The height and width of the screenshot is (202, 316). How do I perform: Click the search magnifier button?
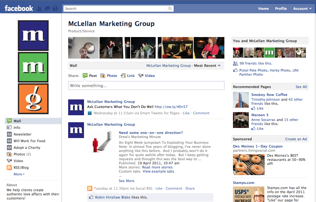(x=170, y=9)
